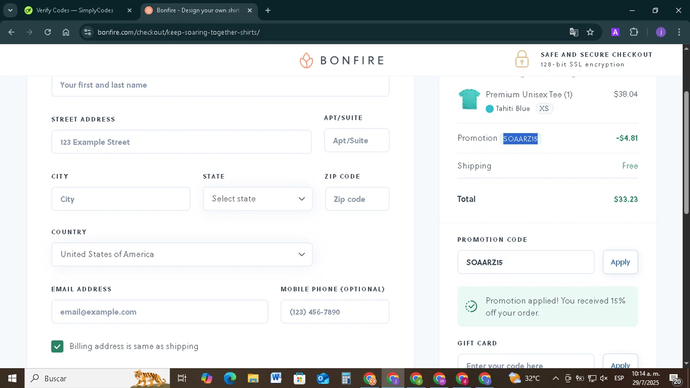Viewport: 690px width, 388px height.
Task: Launch Microsoft Edge from taskbar
Action: click(230, 378)
